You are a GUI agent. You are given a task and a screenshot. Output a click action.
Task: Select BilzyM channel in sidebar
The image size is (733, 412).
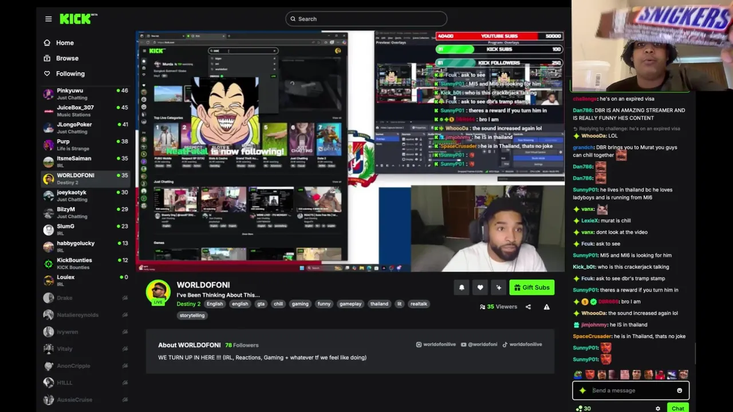click(x=86, y=213)
